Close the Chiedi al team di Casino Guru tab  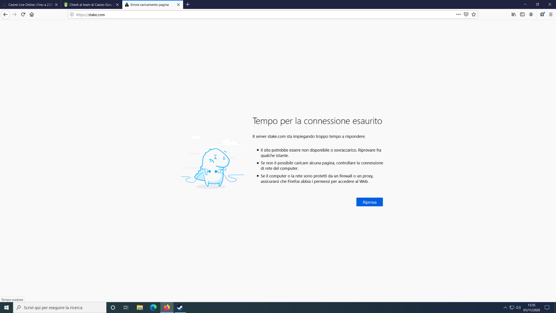point(118,5)
